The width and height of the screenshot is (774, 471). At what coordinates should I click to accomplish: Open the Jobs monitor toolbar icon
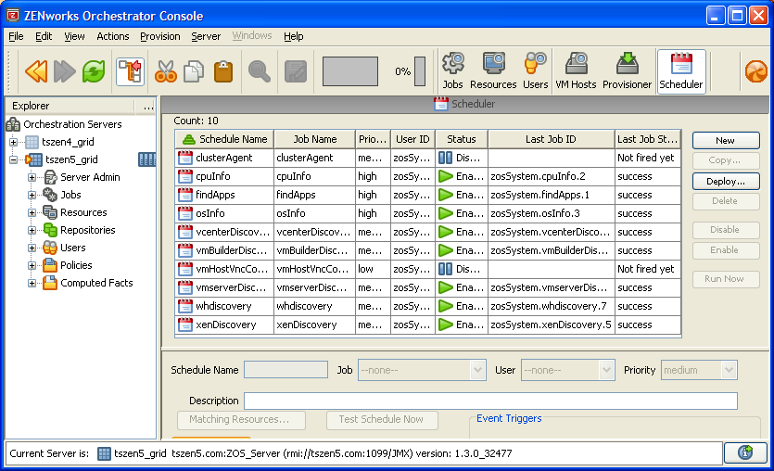point(452,71)
